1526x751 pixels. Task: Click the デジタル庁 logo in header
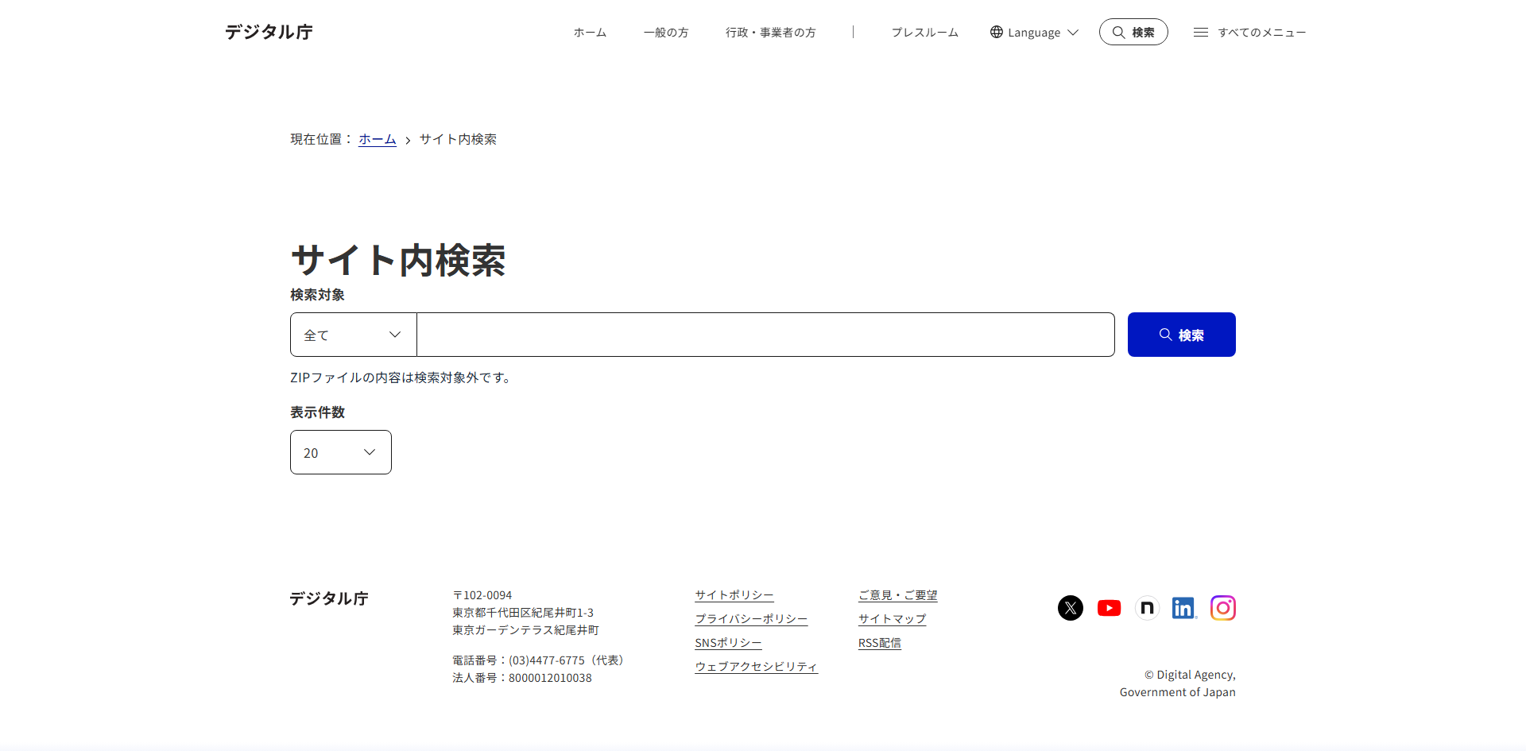point(269,32)
